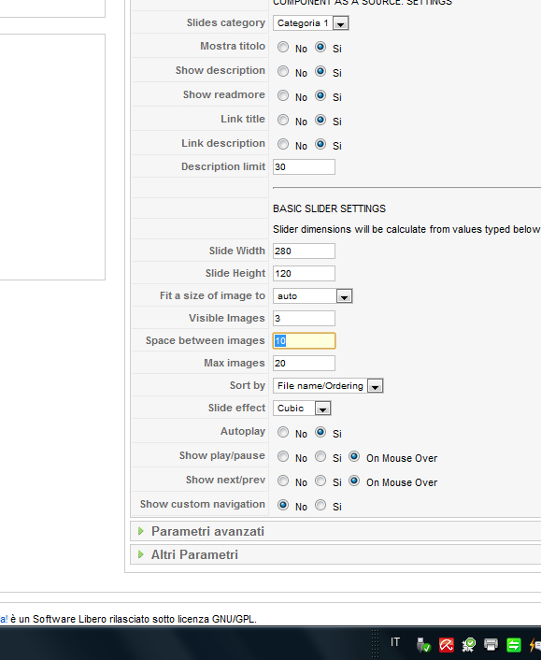Viewport: 541px width, 660px height.
Task: Click the green arrows sync tray icon
Action: point(513,644)
